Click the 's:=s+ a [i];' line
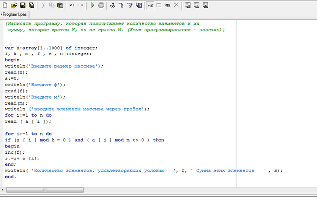The height and width of the screenshot is (211, 317). (x=22, y=158)
